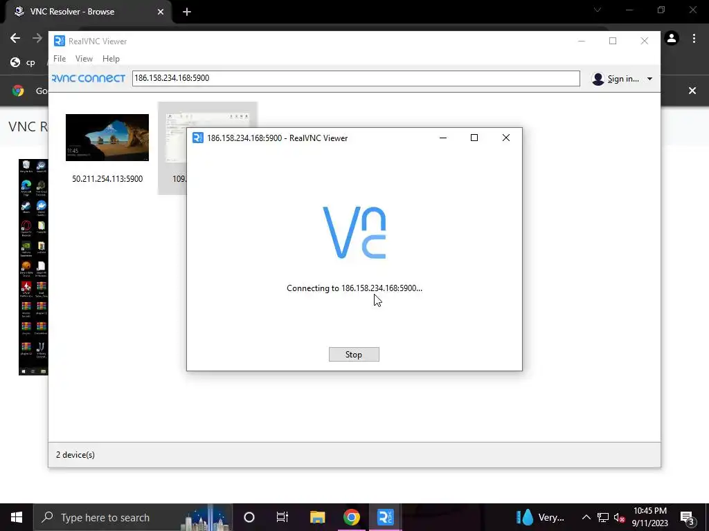
Task: Click the Connecting to 186.158.234.168:5900 text
Action: pos(354,288)
